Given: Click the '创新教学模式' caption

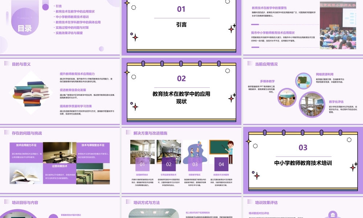Looking at the screenshot, I should (x=195, y=175).
